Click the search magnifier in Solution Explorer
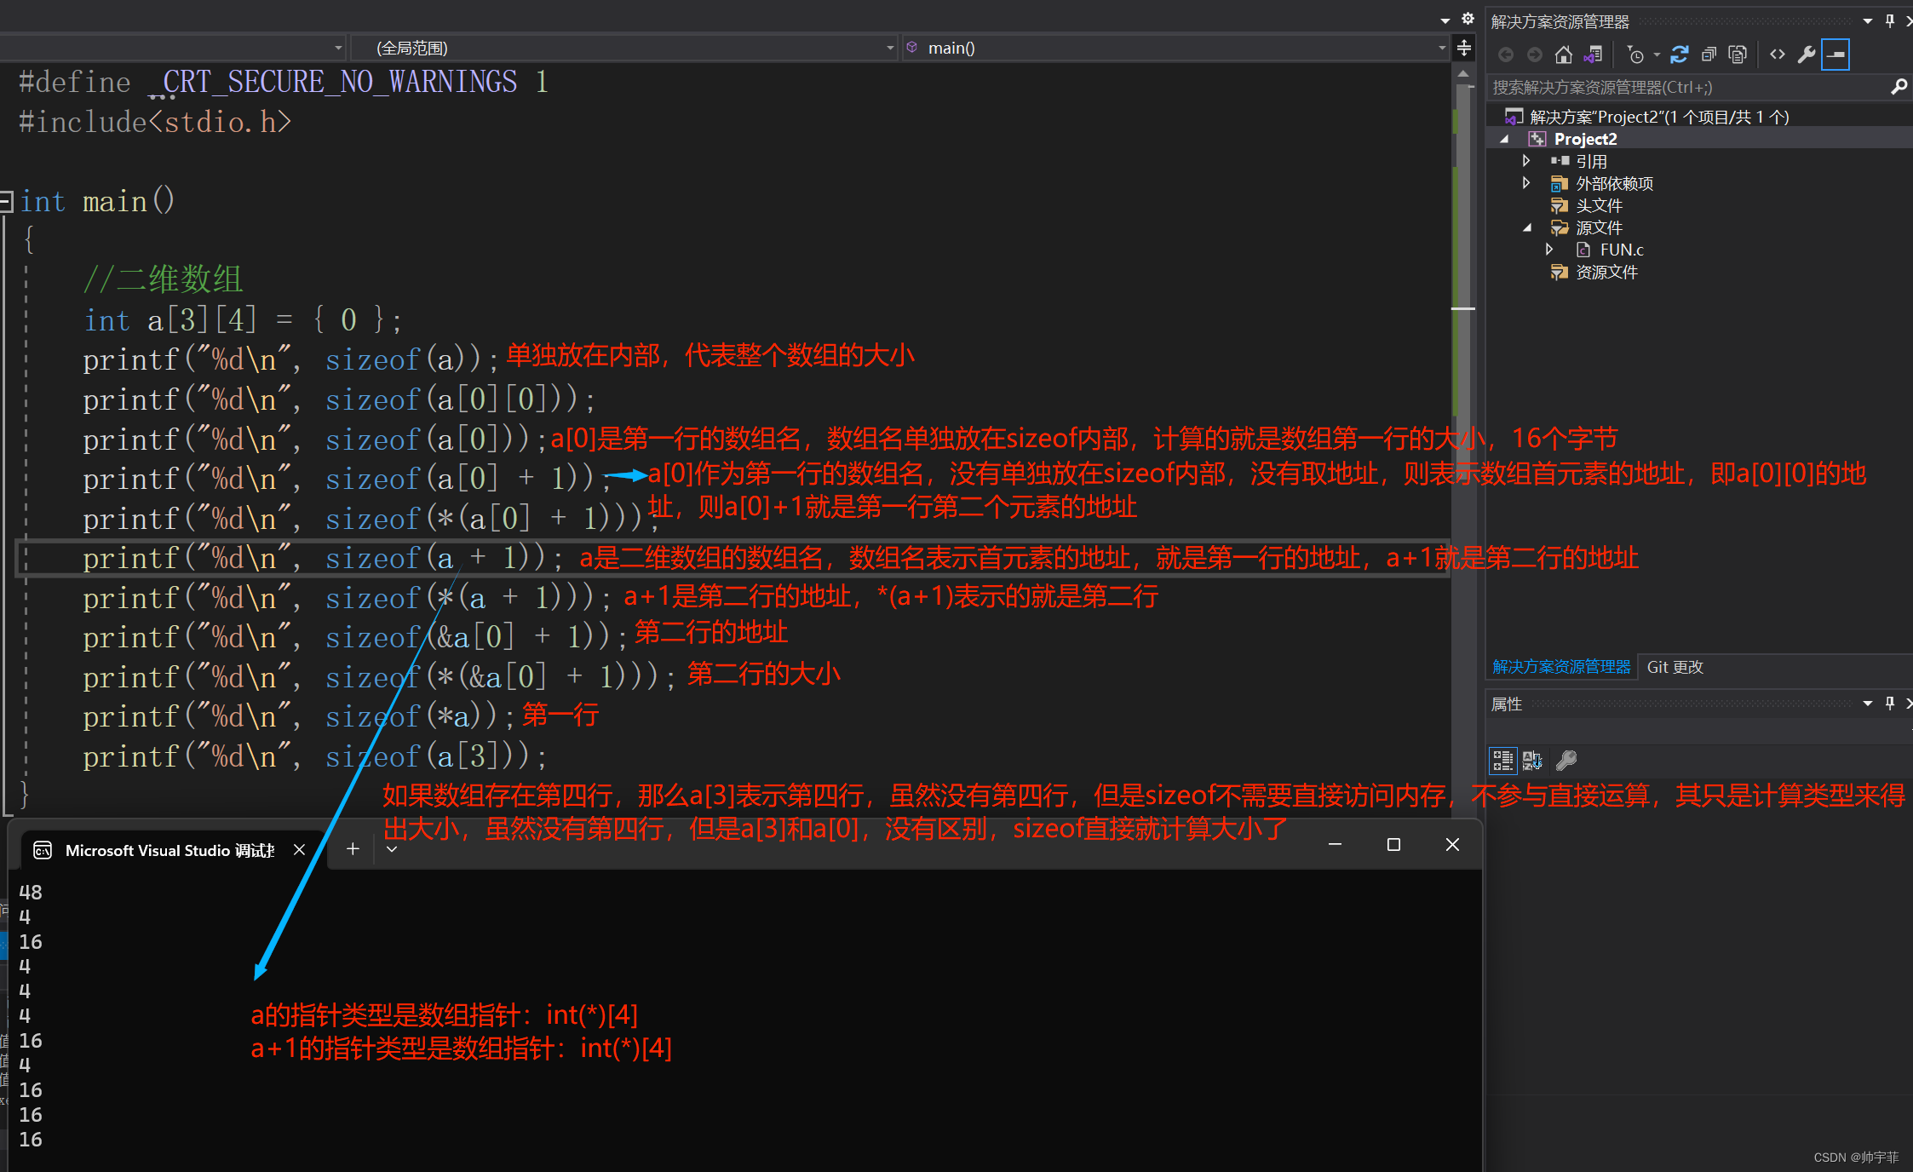 (1899, 87)
